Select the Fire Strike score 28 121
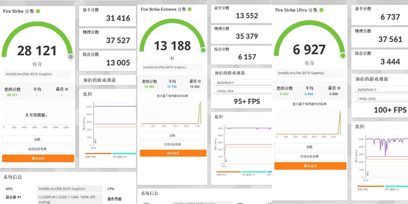Viewport: 408px width, 204px height. pyautogui.click(x=37, y=51)
